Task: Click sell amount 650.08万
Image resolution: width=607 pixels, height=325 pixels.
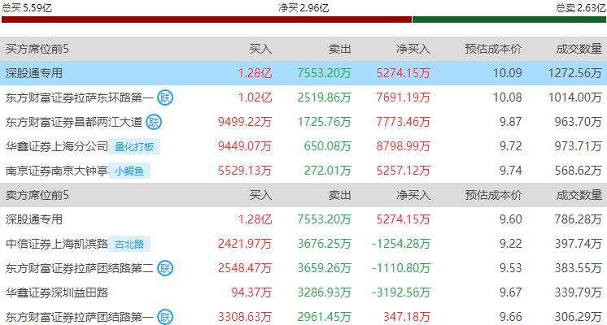Action: pyautogui.click(x=327, y=146)
